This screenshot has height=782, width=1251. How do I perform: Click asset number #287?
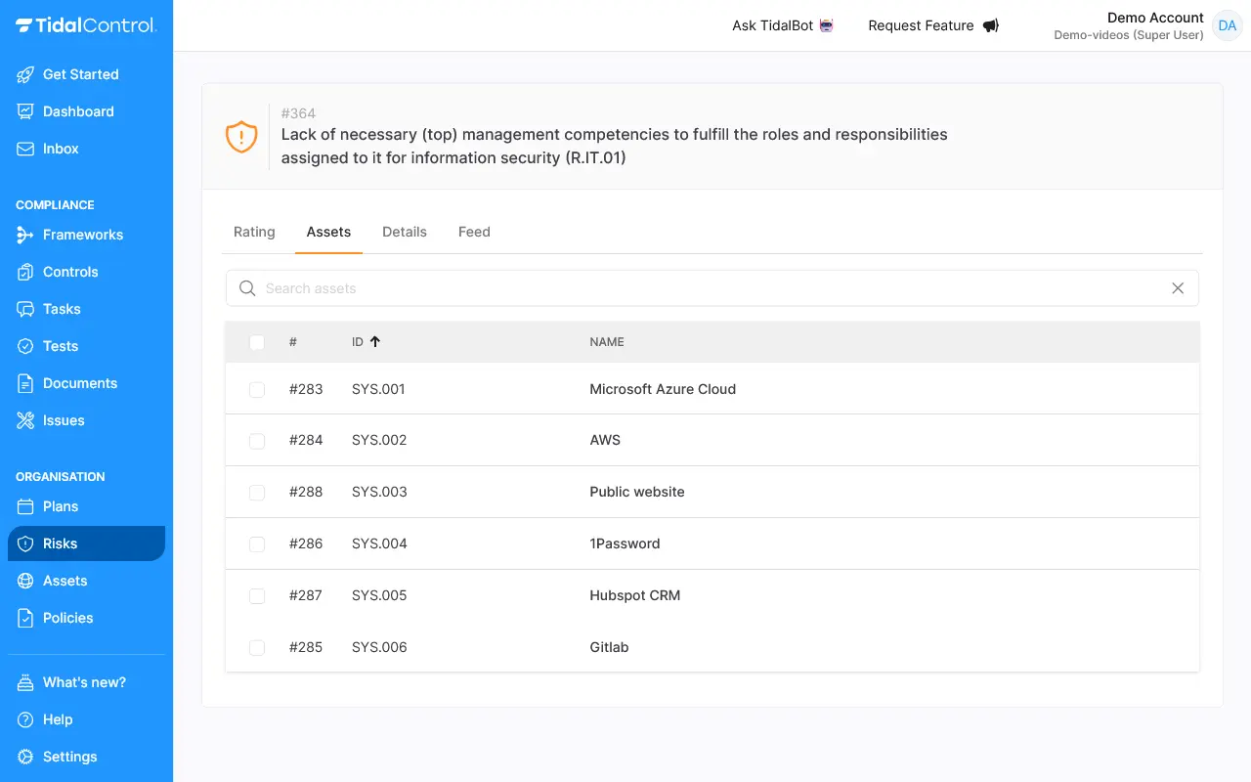coord(306,595)
